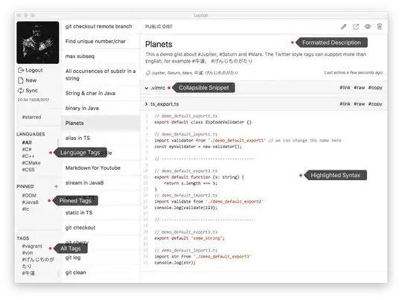
Task: Click the New gist document icon
Action: (21, 80)
